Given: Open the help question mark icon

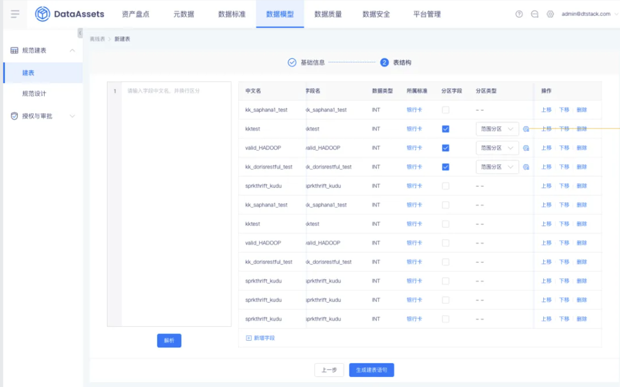Looking at the screenshot, I should [519, 14].
